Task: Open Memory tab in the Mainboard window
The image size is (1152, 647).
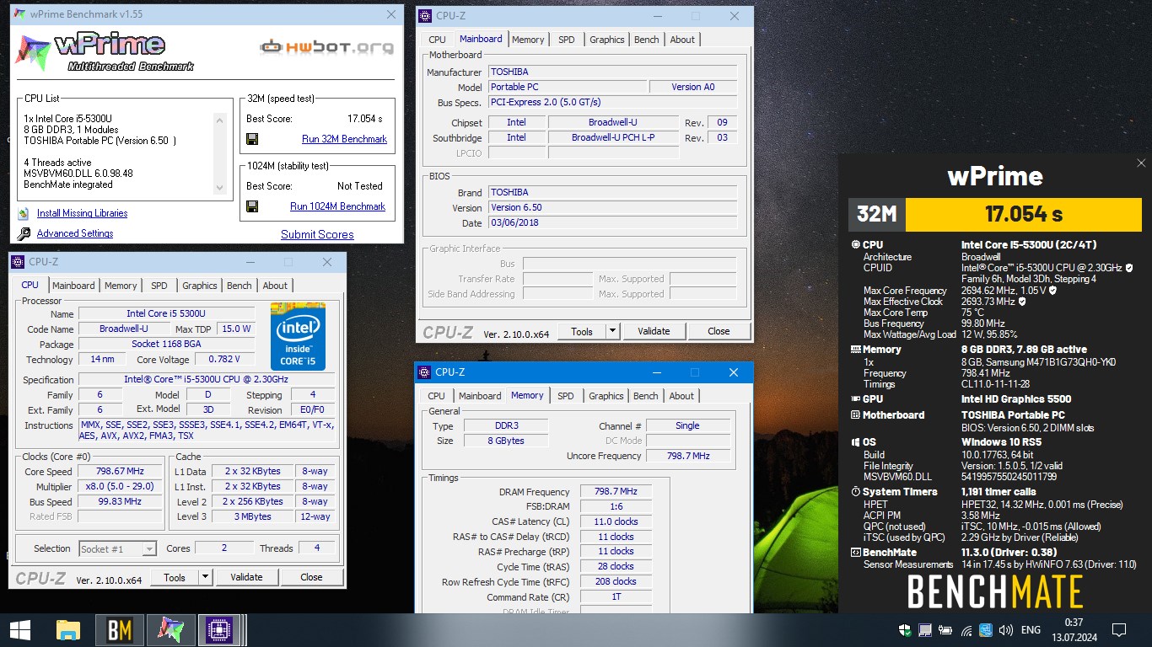Action: 528,40
